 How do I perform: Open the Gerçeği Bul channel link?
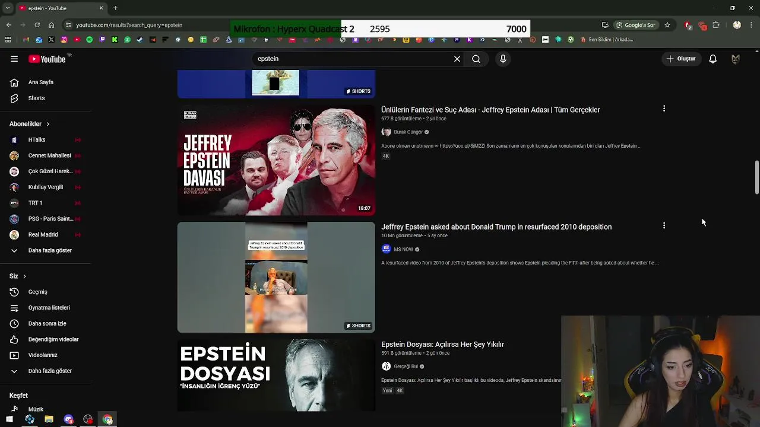tap(406, 367)
